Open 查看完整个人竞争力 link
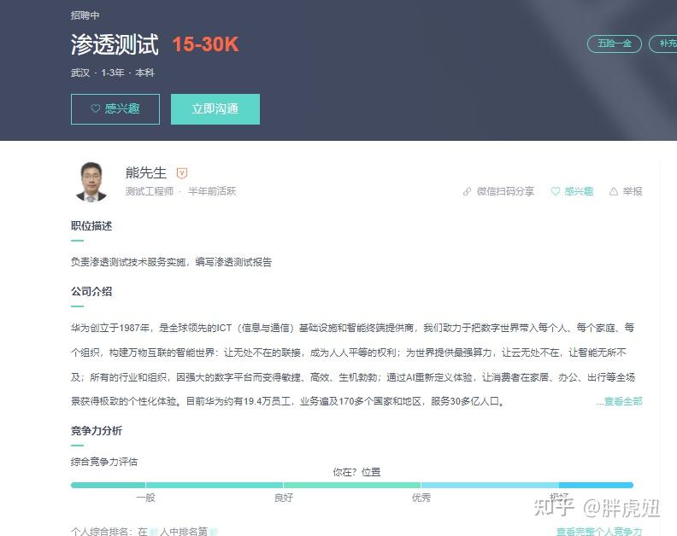This screenshot has height=536, width=677. [x=599, y=532]
